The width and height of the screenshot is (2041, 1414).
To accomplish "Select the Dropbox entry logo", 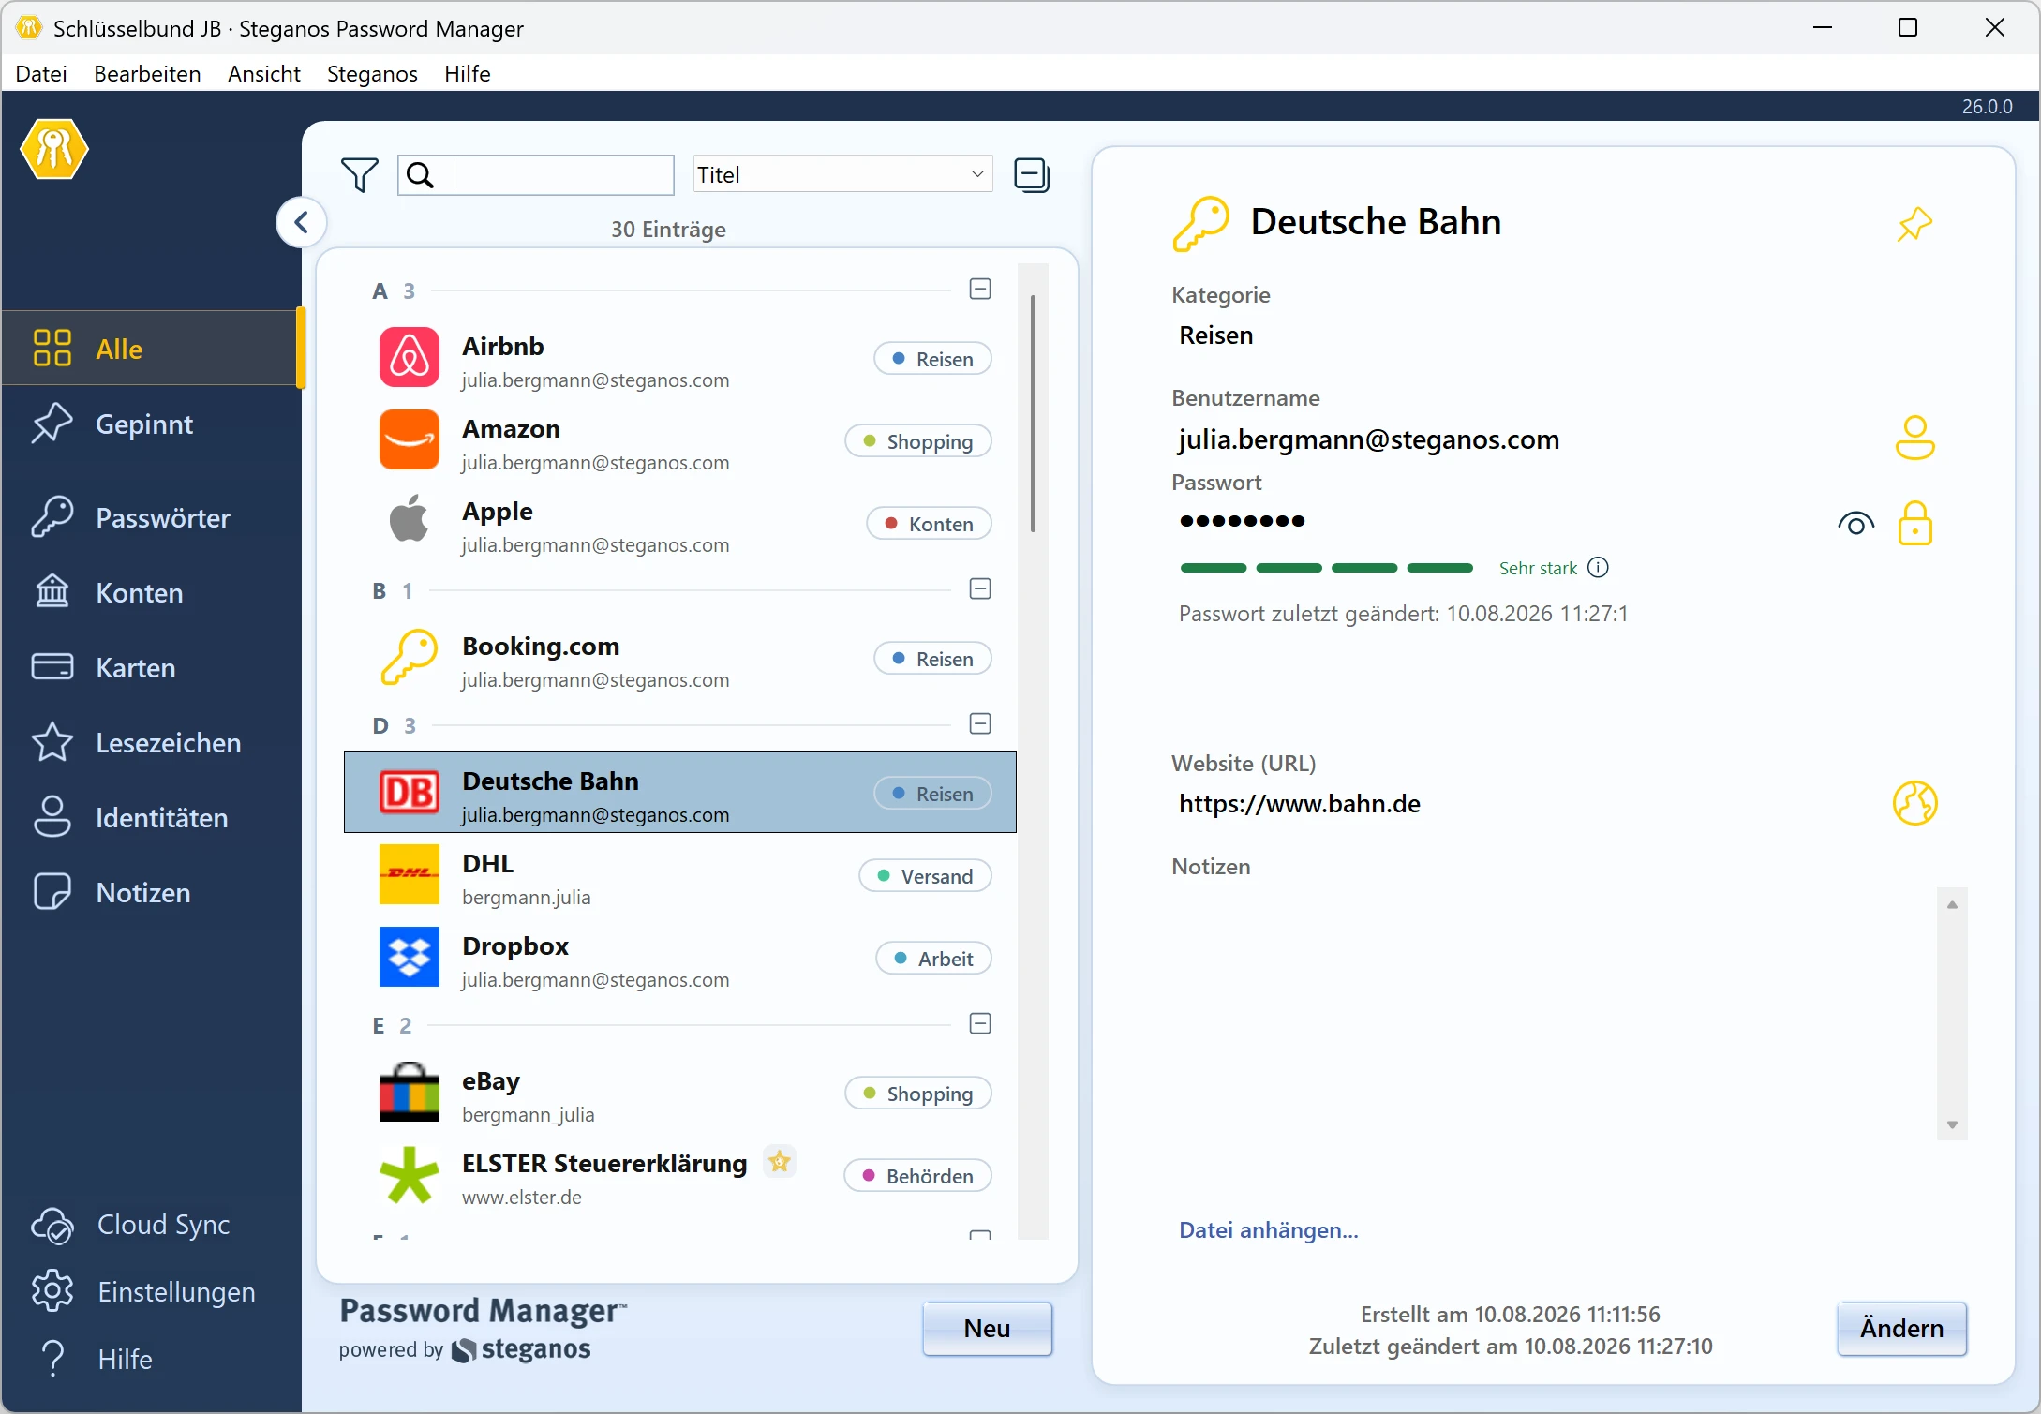I will 410,957.
